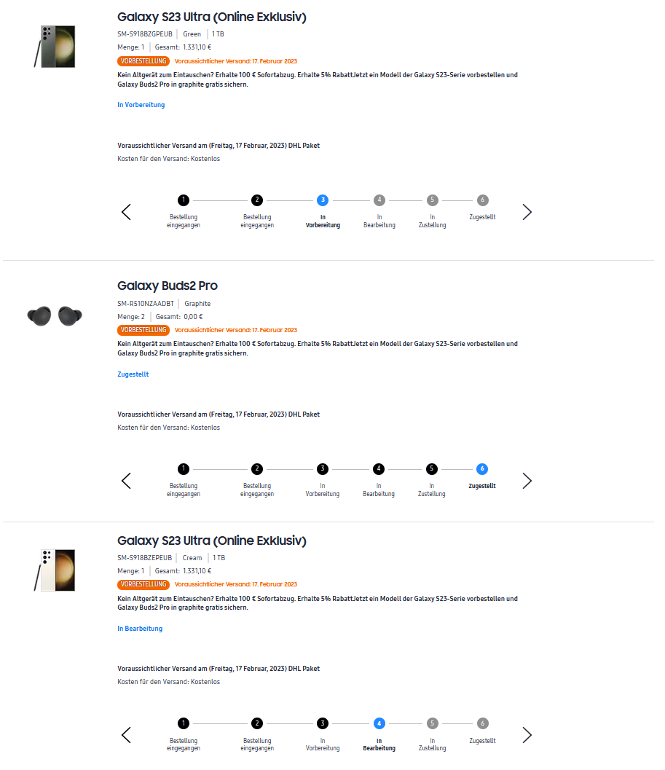Click step 1 circle on green S23 tracker
This screenshot has width=665, height=770.
tap(184, 200)
